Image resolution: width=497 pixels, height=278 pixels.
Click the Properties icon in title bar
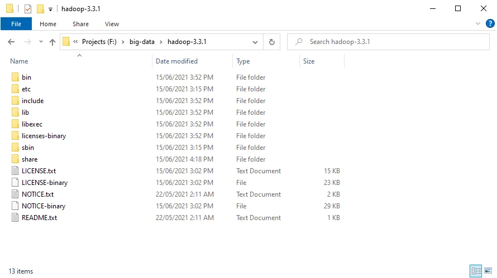pyautogui.click(x=28, y=9)
